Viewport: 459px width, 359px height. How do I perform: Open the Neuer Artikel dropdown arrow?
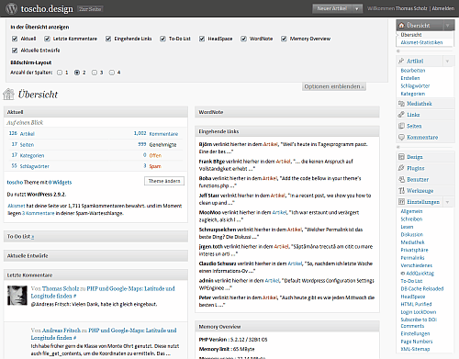(x=357, y=8)
